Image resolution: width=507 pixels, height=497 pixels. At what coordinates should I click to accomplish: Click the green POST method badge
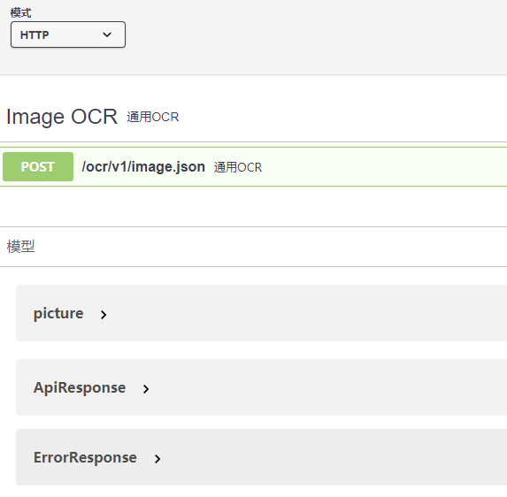point(38,167)
